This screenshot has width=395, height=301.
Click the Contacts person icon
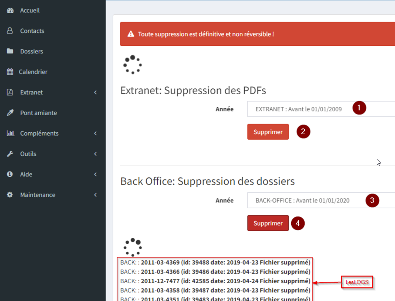(10, 31)
